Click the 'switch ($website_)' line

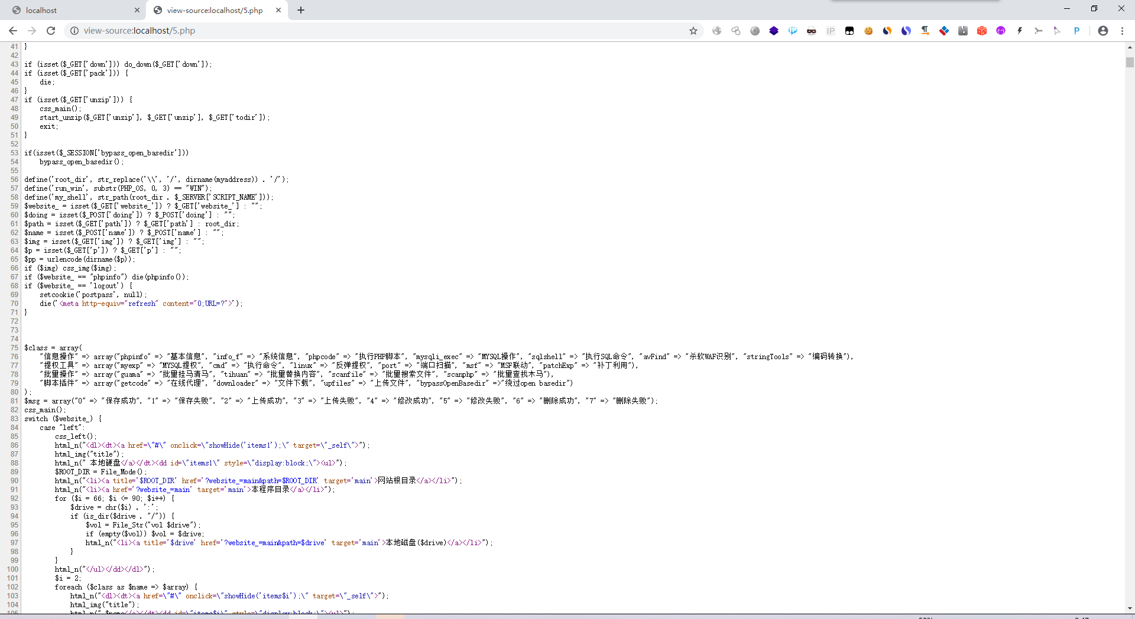click(63, 419)
